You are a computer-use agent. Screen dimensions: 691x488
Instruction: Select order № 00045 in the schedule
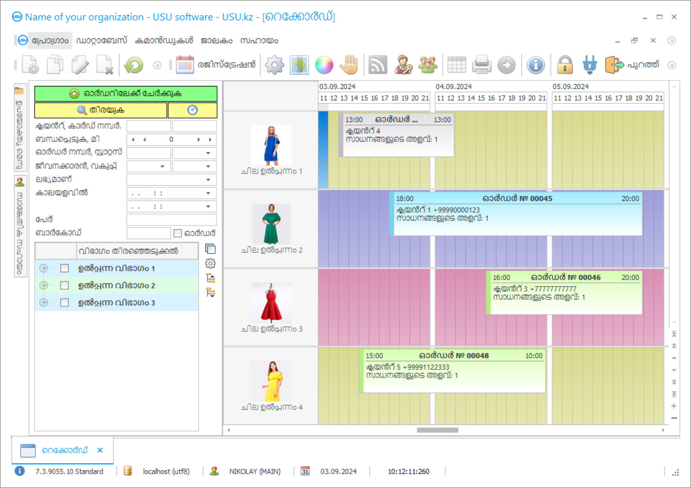[x=517, y=213]
